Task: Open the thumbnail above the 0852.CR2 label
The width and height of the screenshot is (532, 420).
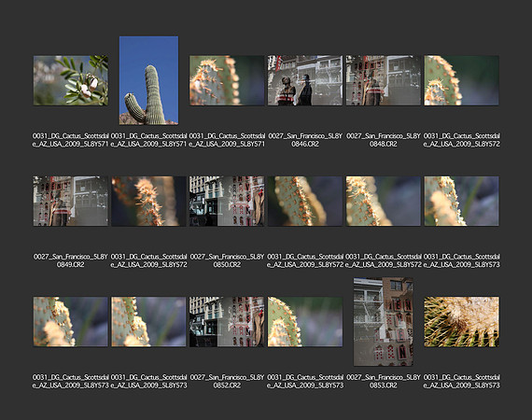Action: coord(227,322)
